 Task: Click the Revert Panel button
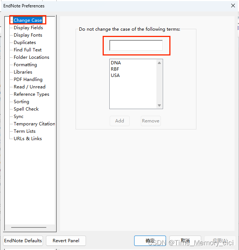coord(66,241)
